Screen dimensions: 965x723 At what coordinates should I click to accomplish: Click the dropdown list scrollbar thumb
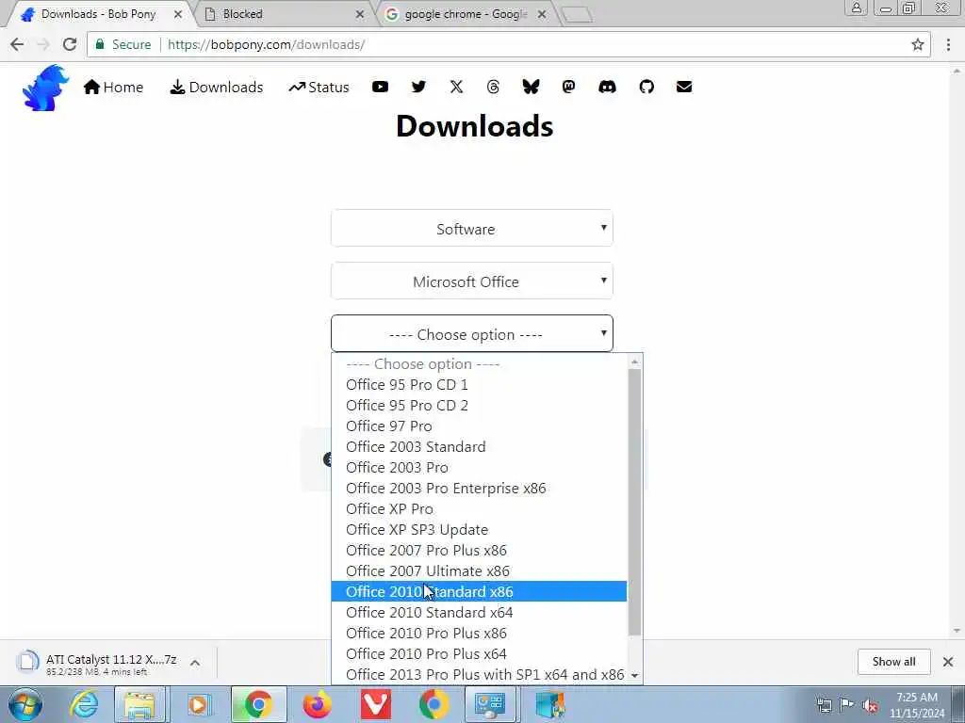coord(634,503)
